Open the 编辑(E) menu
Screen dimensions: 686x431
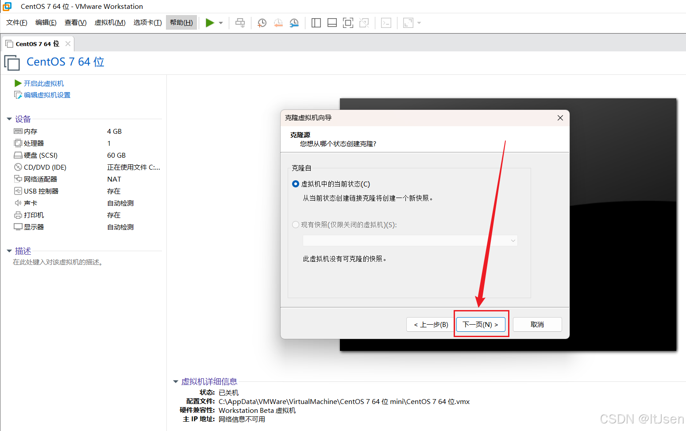point(46,23)
